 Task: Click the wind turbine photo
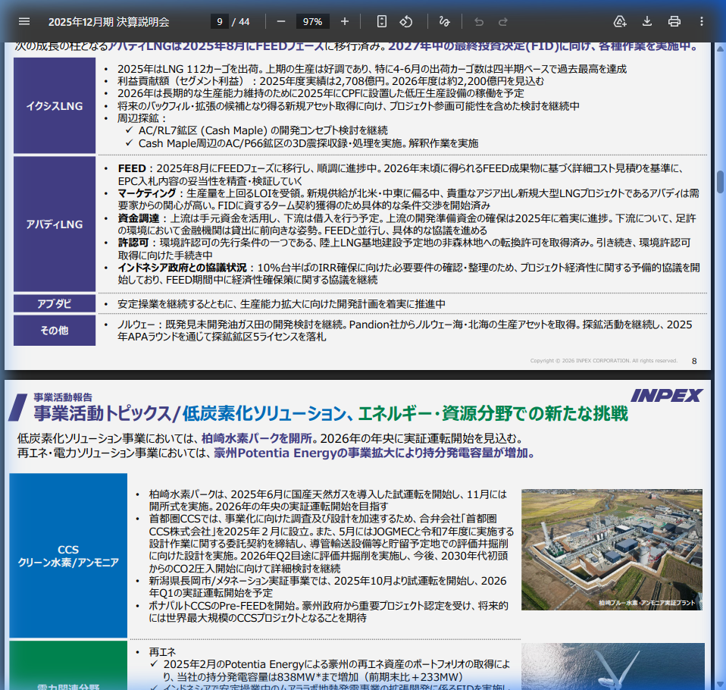[x=613, y=666]
